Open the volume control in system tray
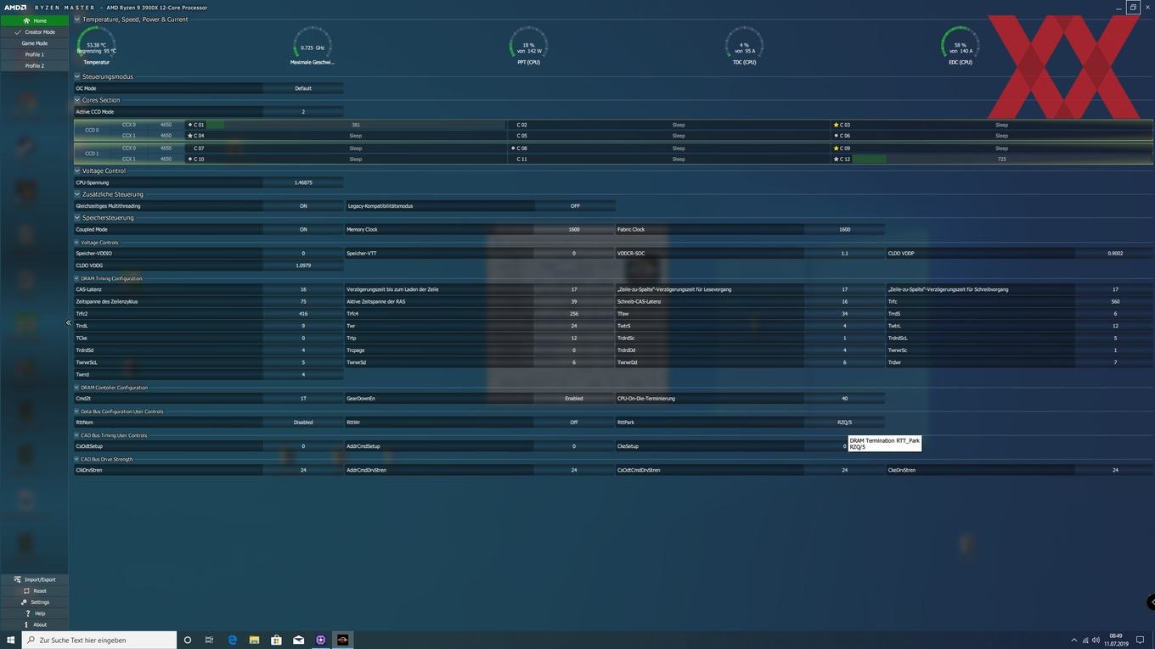 click(x=1096, y=640)
